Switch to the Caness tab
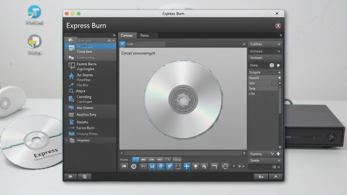This screenshot has width=347, height=195. point(127,35)
